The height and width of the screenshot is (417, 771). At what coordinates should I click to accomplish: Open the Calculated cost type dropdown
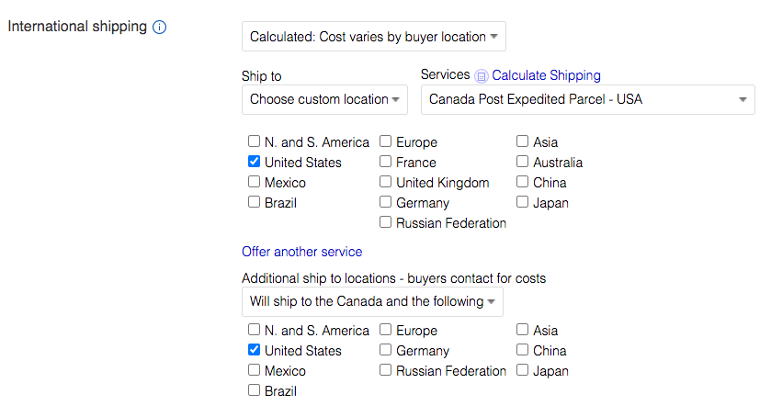[374, 37]
